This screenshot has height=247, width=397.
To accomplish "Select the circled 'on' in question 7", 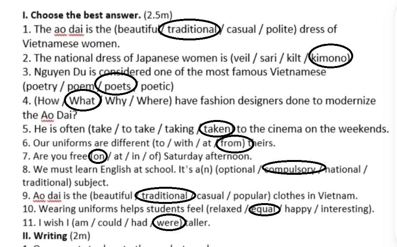I will pos(98,156).
